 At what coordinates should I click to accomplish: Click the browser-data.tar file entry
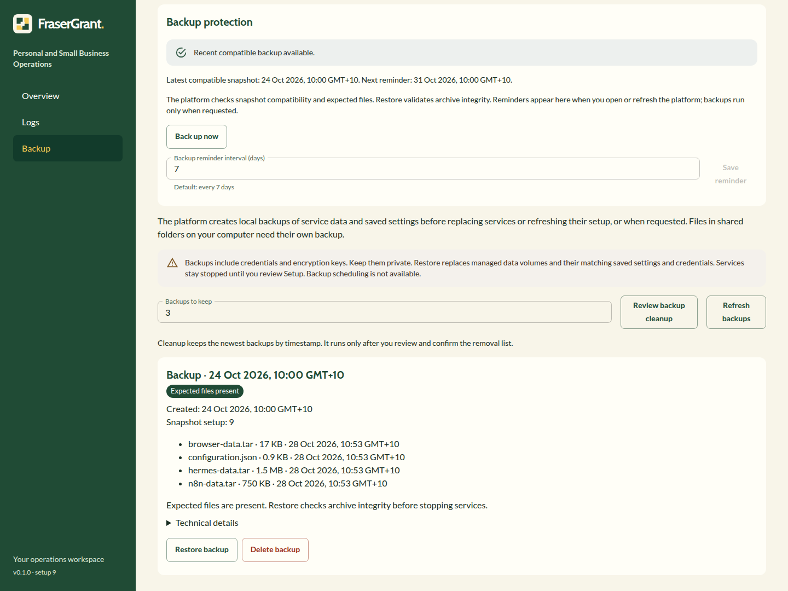tap(294, 444)
